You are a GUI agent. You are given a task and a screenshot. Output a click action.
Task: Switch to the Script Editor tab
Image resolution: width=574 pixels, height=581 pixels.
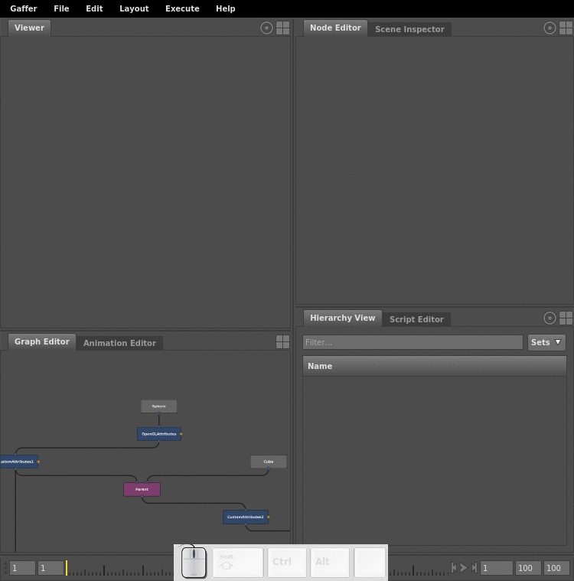(416, 319)
